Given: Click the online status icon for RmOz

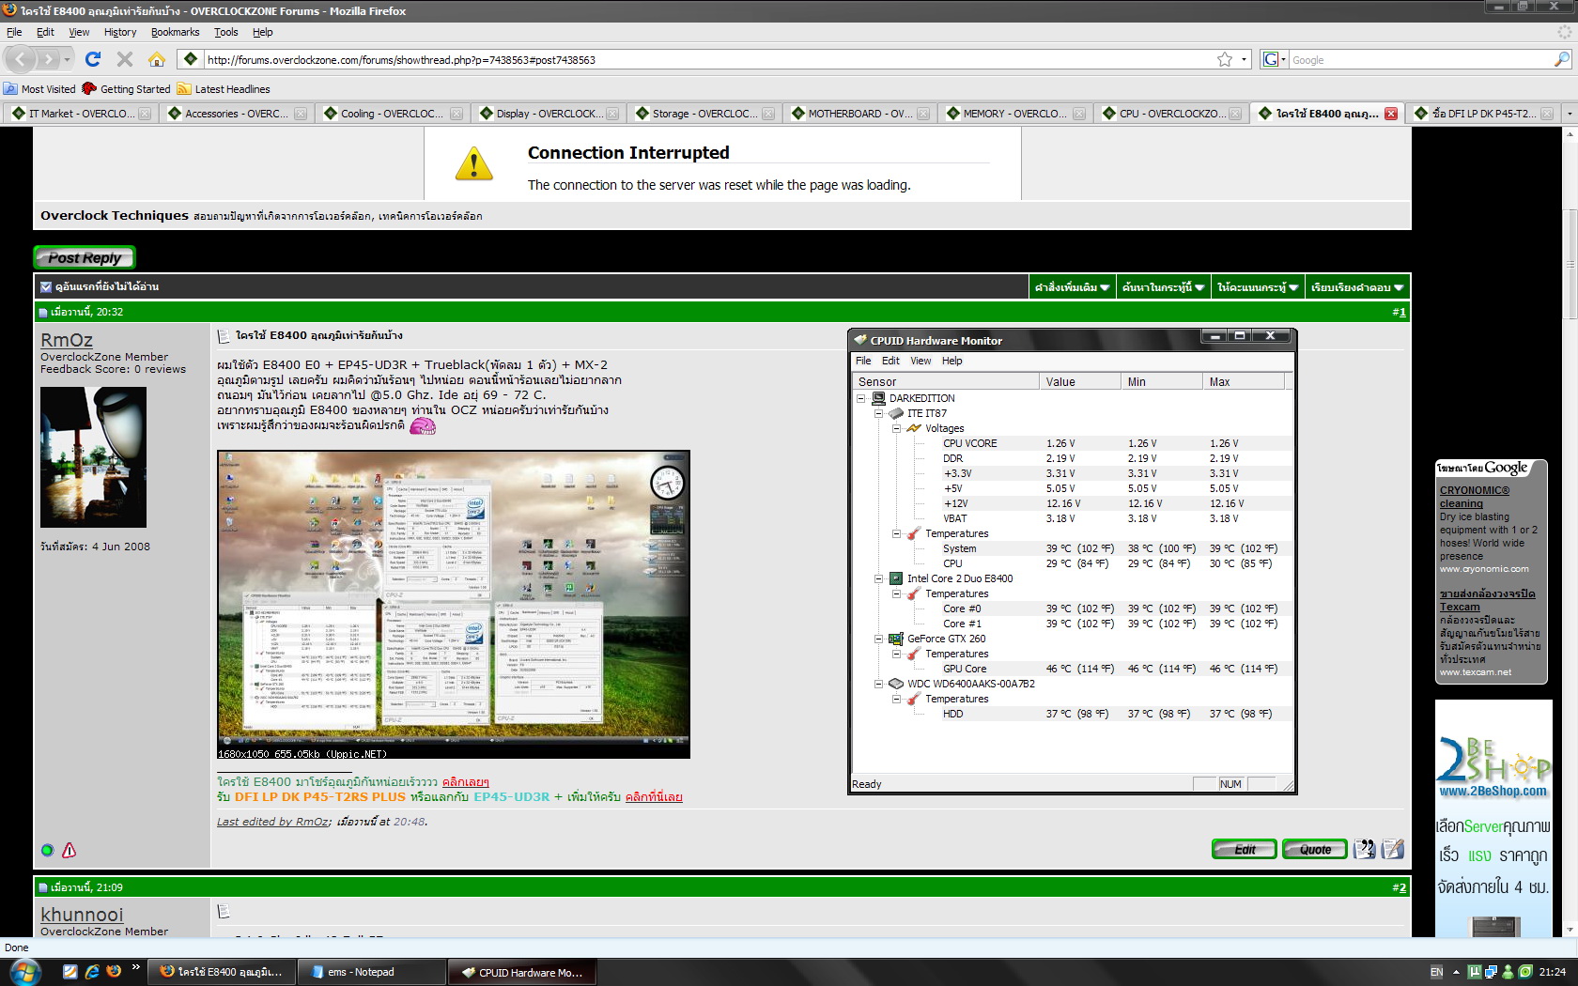Looking at the screenshot, I should click(x=48, y=850).
